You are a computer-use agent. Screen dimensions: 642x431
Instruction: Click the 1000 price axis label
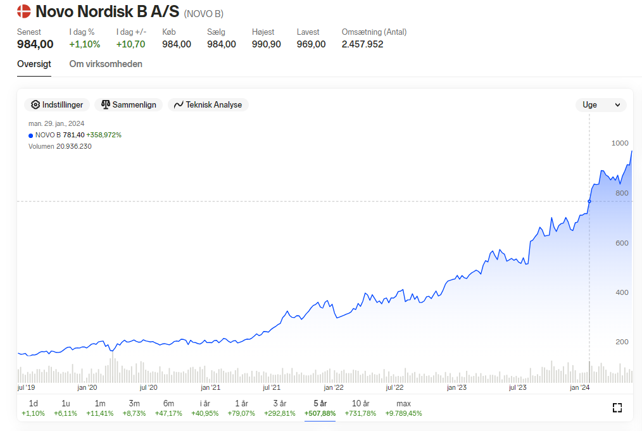coord(619,143)
